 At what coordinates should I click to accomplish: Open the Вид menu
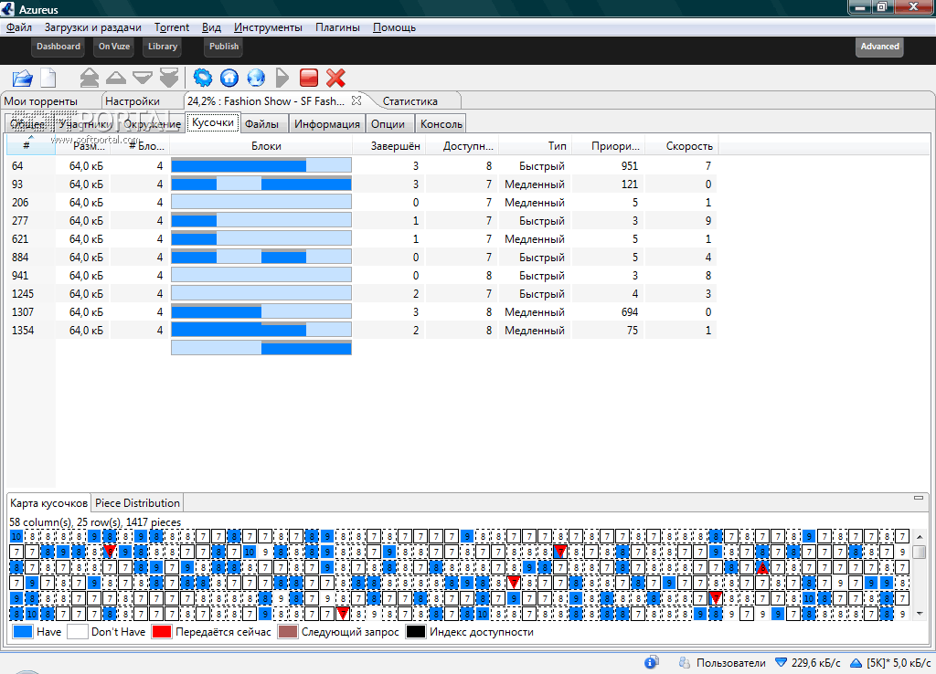pos(211,27)
